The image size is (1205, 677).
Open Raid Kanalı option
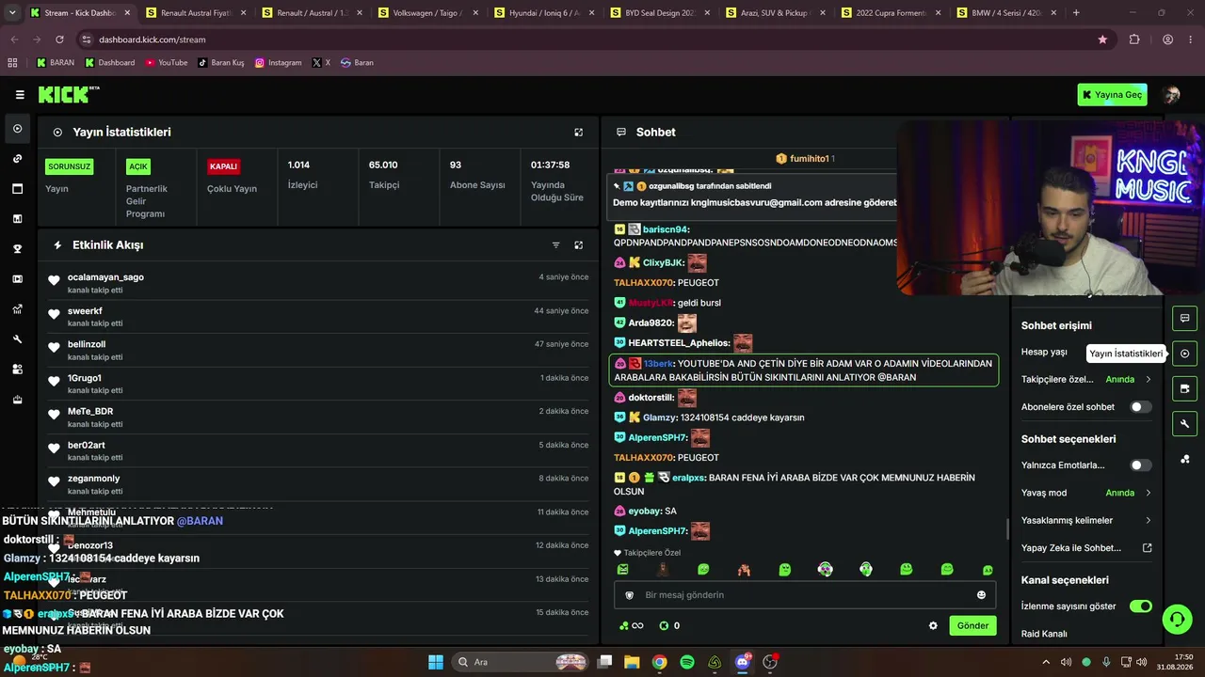point(1045,635)
